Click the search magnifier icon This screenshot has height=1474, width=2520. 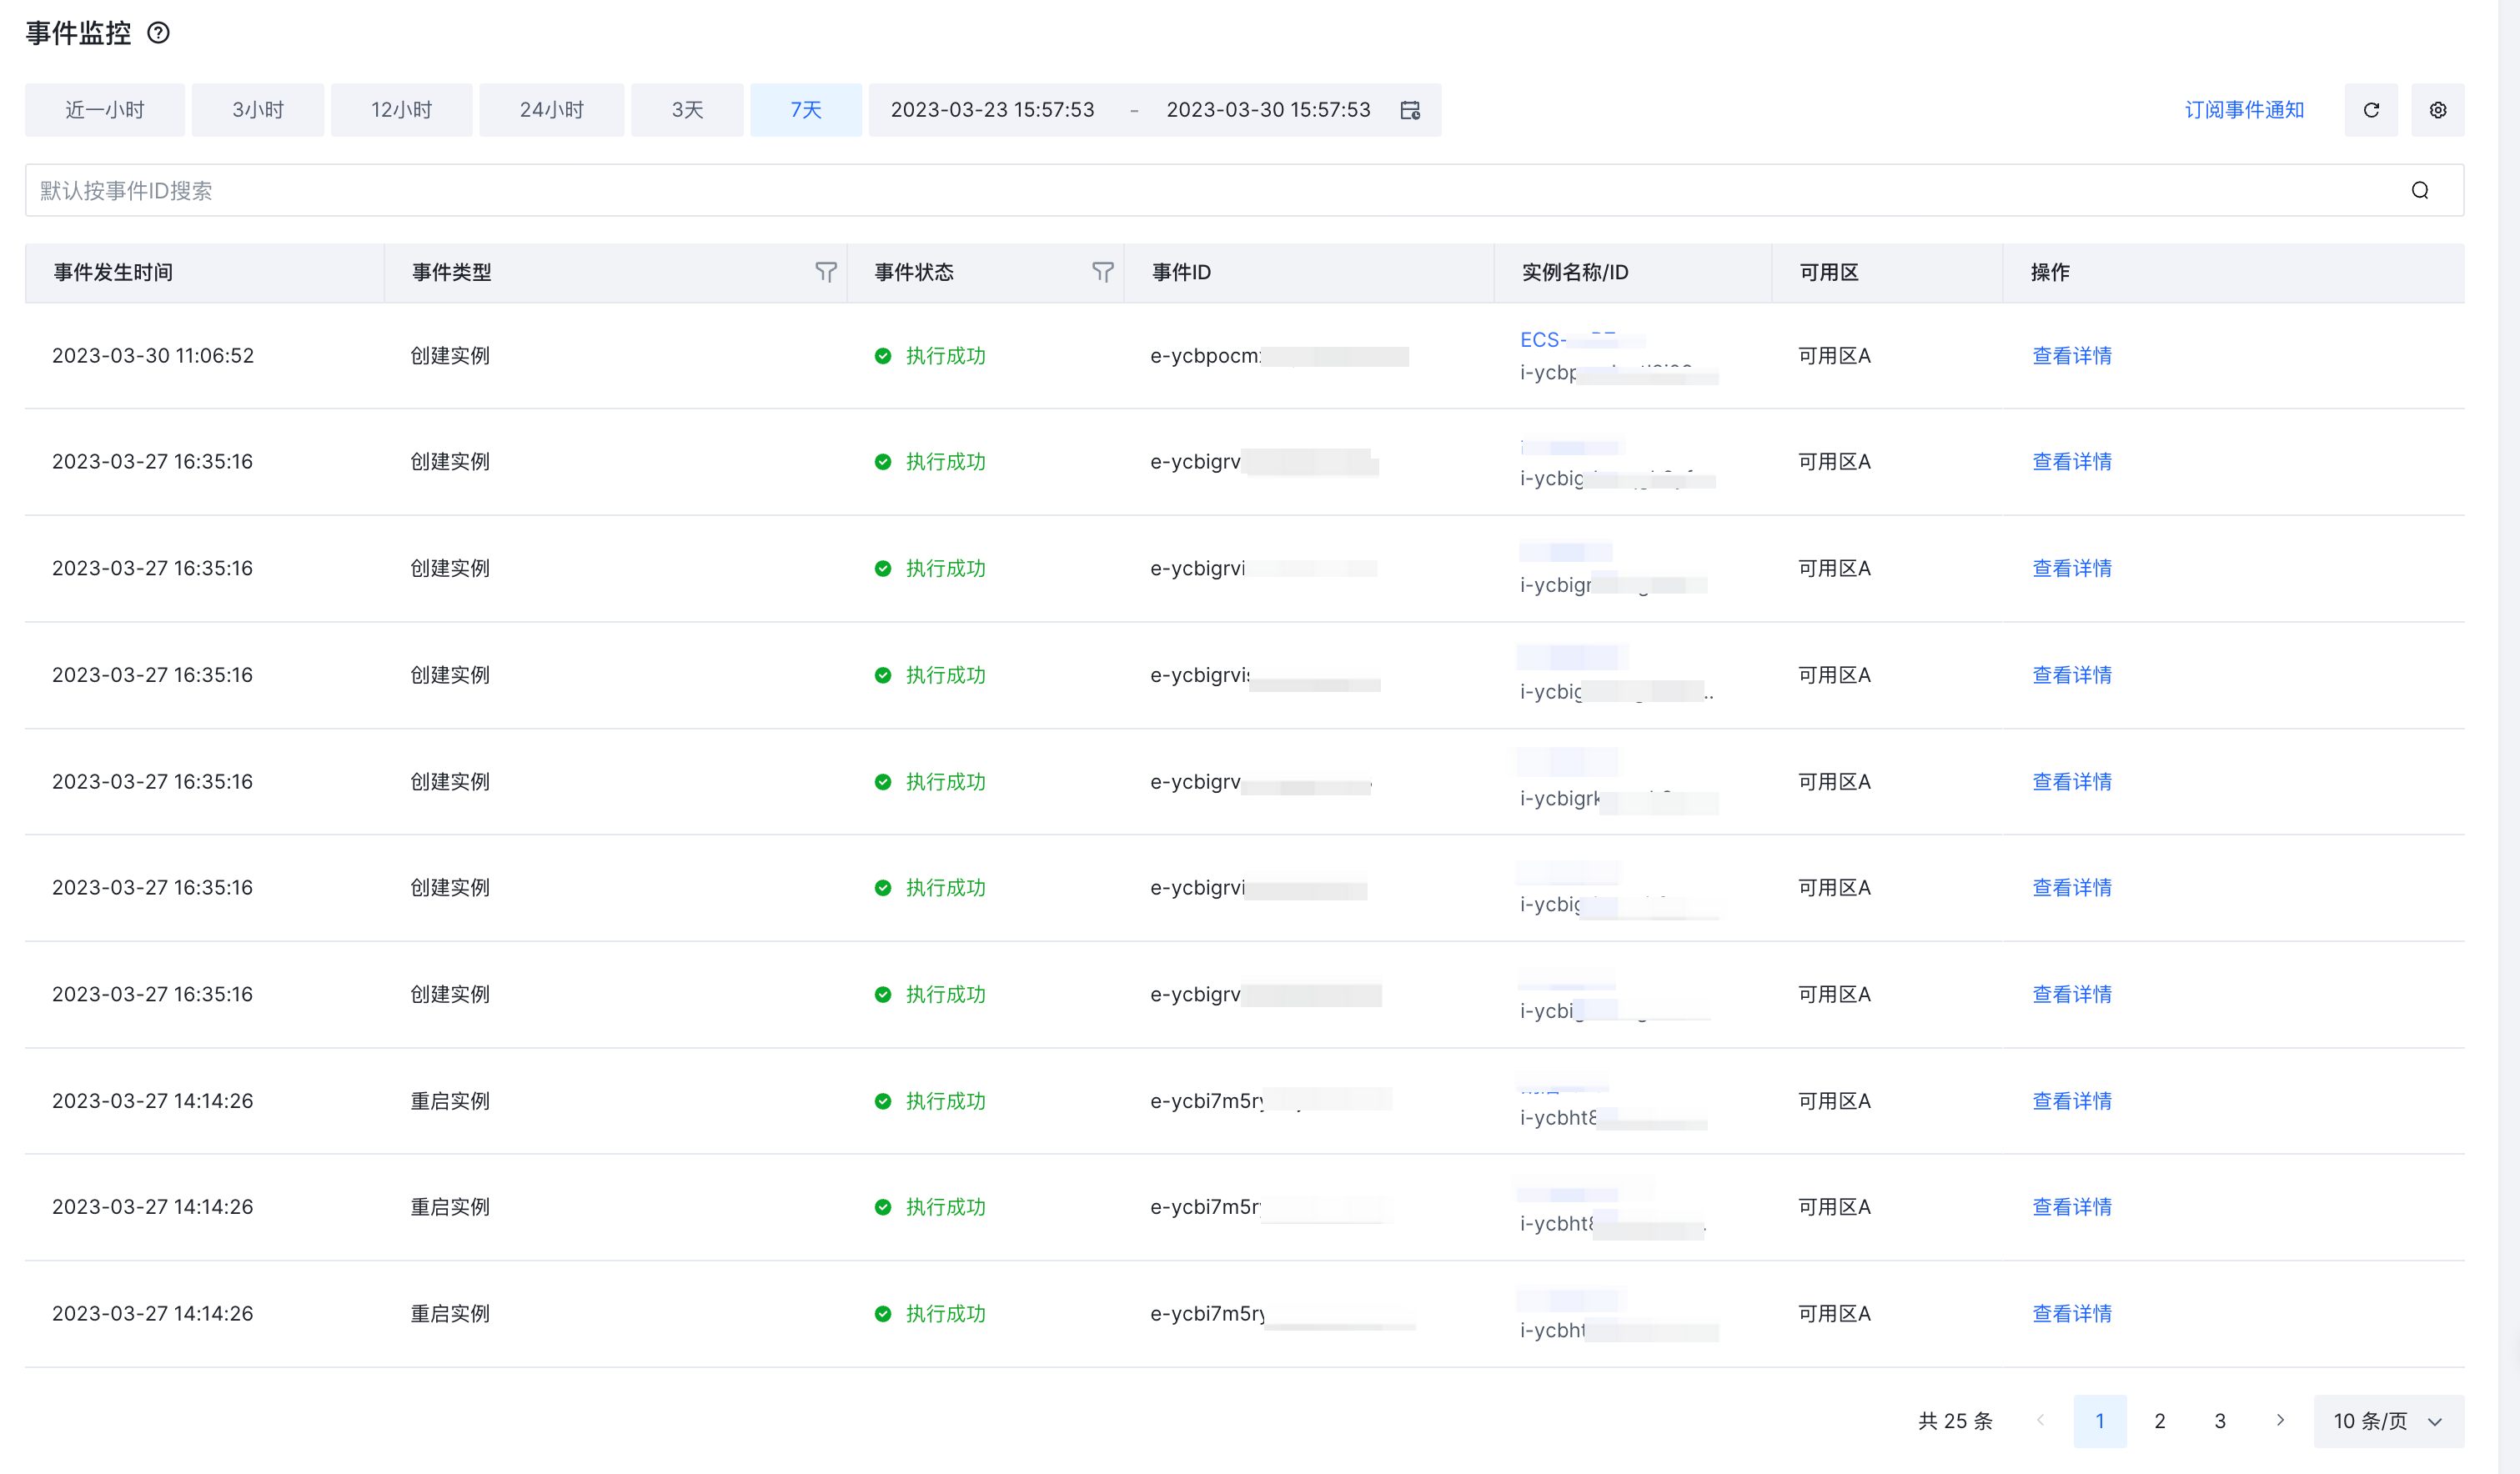tap(2419, 190)
